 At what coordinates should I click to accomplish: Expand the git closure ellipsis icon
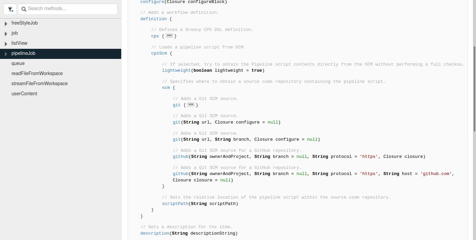click(x=191, y=104)
